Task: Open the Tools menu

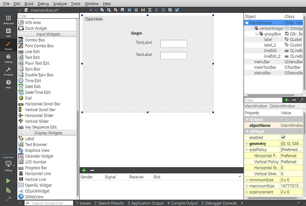Action: tap(76, 4)
